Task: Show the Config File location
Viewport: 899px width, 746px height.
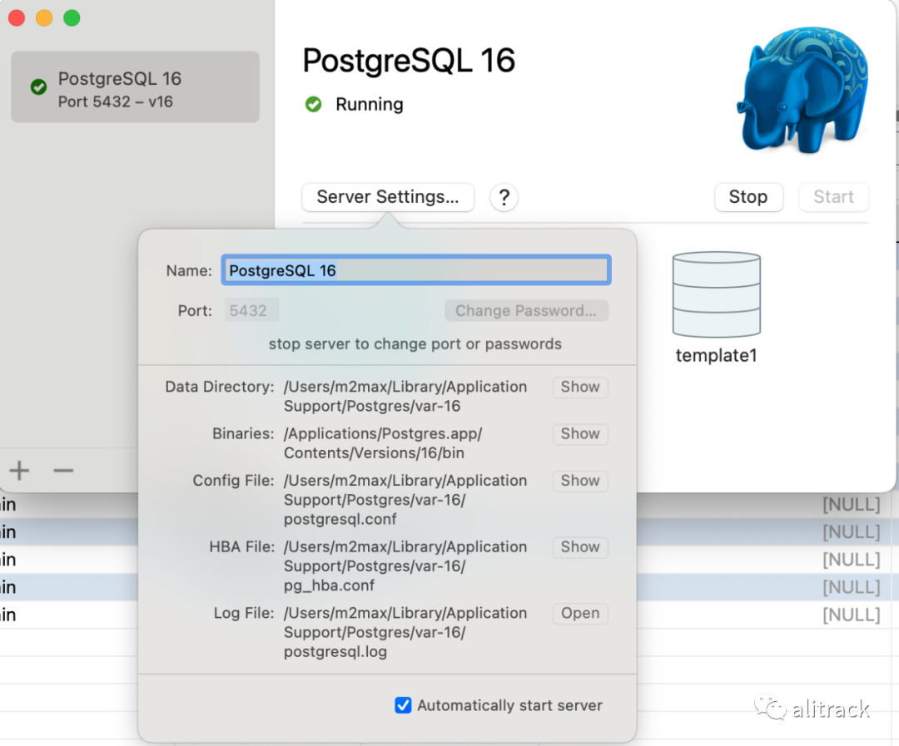Action: point(580,481)
